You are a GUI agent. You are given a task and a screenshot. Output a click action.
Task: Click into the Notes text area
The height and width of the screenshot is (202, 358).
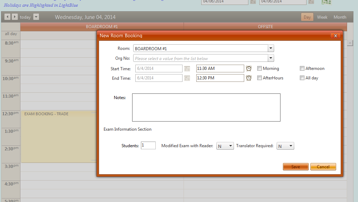click(x=206, y=107)
